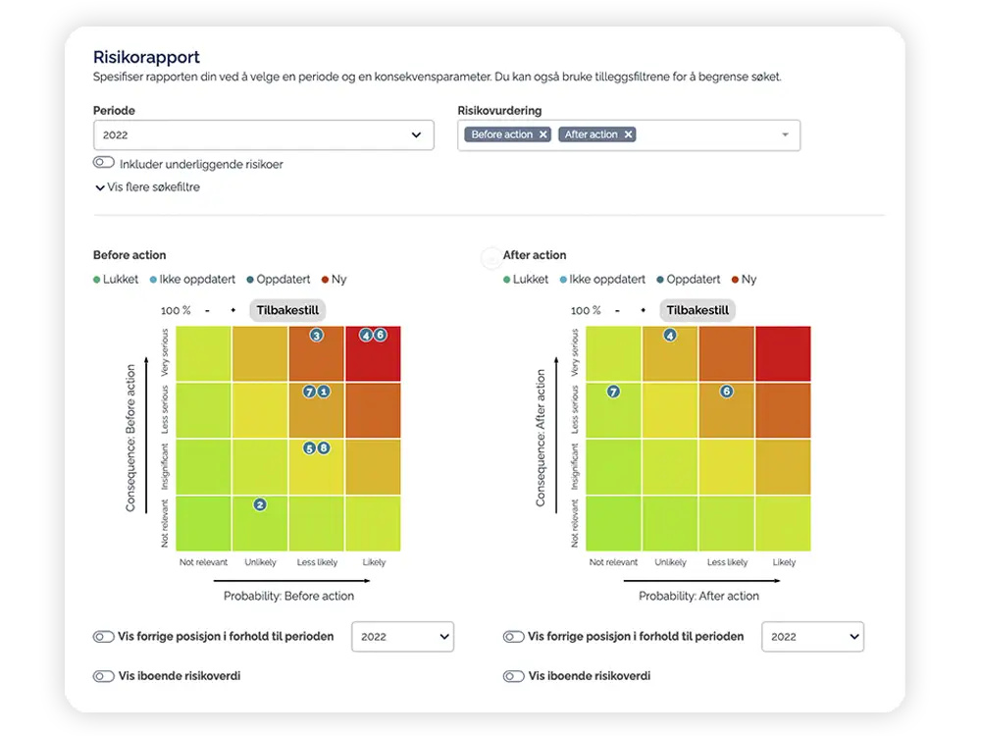The image size is (981, 736).
Task: Click risk marker 4 in After action matrix
Action: 670,336
